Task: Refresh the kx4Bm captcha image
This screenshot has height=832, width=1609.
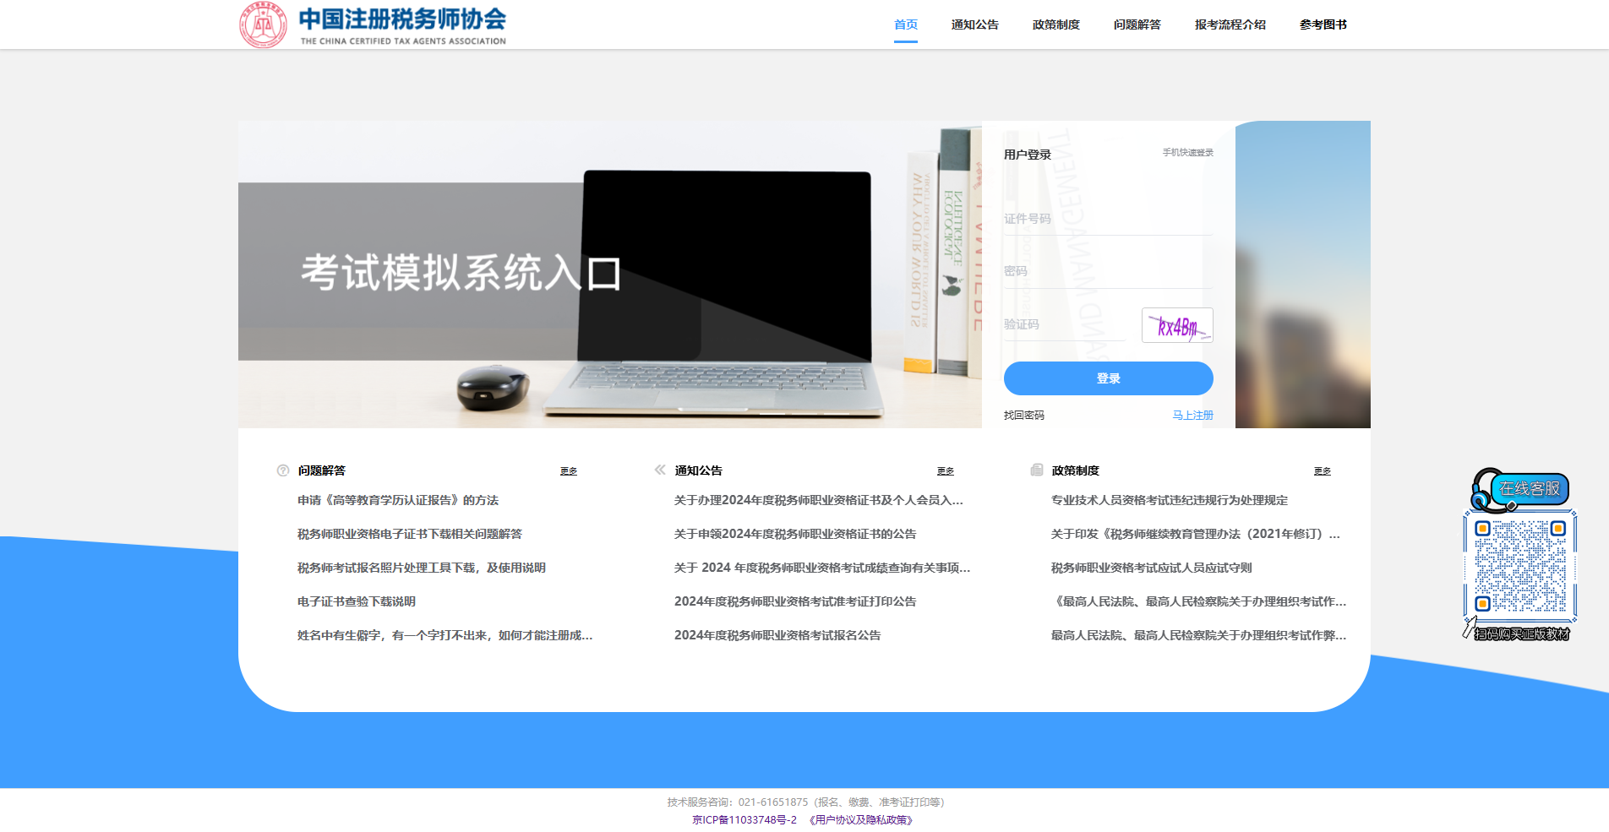Action: point(1176,325)
